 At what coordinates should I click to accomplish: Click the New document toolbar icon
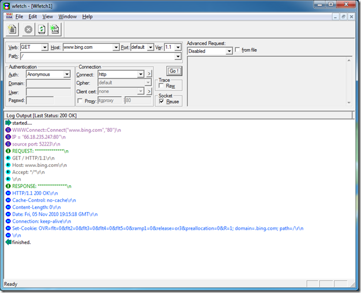pyautogui.click(x=12, y=29)
